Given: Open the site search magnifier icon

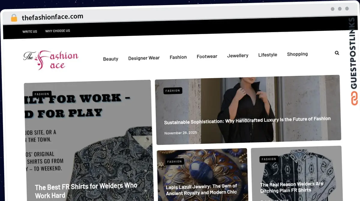Looking at the screenshot, I should click(x=337, y=53).
